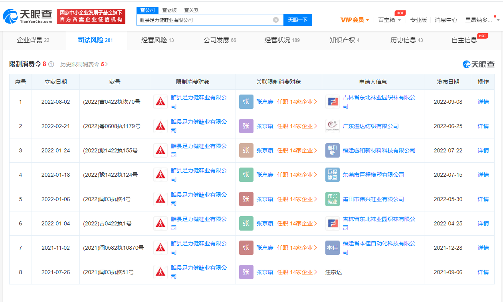Open the 司法风险 tab
Viewport: 503px width, 302px height.
pyautogui.click(x=95, y=40)
